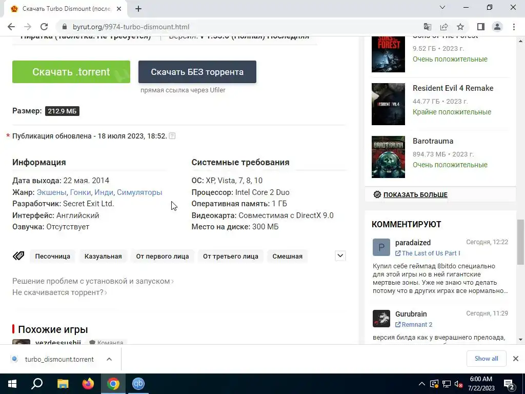Screen dimensions: 525x394
Task: Click the browser forward arrow
Action: [x=28, y=27]
